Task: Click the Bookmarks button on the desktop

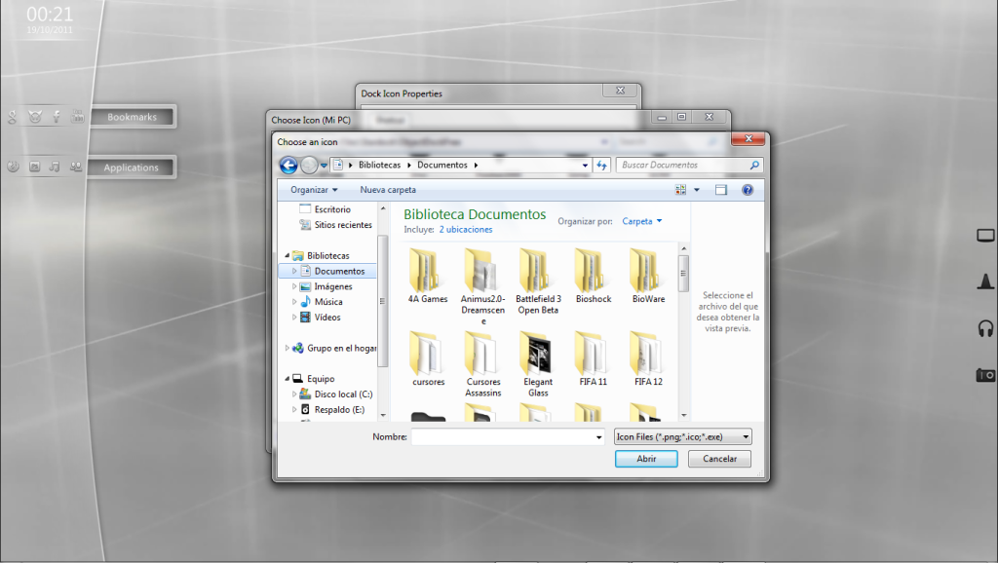Action: click(132, 117)
